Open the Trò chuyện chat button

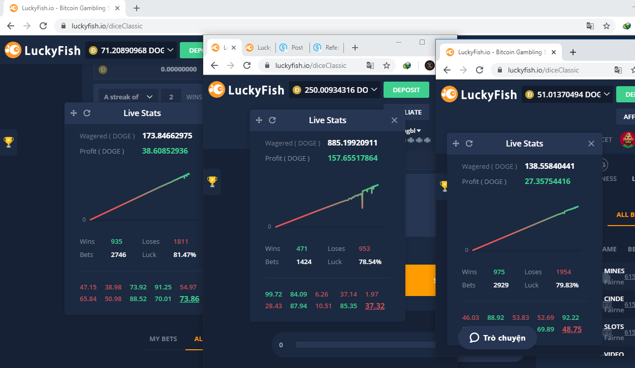coord(497,338)
